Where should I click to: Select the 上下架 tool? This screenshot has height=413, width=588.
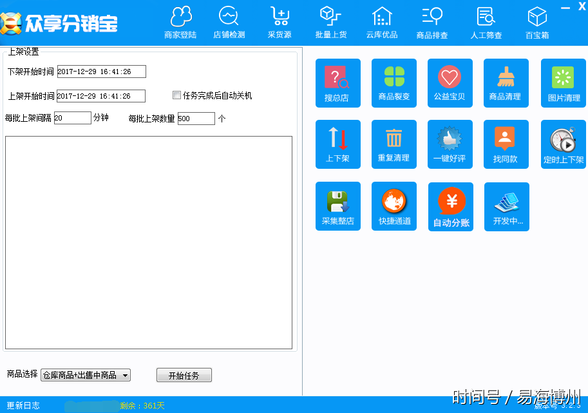click(x=337, y=144)
